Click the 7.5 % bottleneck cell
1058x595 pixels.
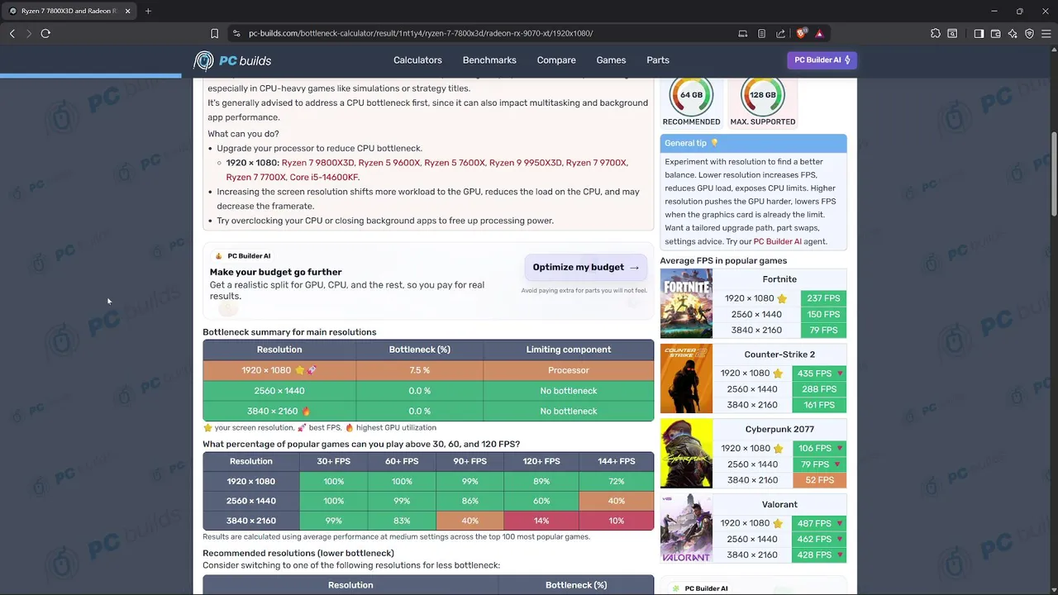(x=419, y=370)
